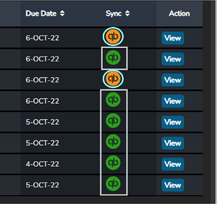The height and width of the screenshot is (204, 217).
Task: Open View for the 4-OCT-22 row
Action: point(173,164)
